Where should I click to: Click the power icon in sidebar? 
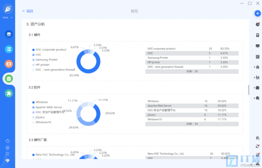coord(8,141)
